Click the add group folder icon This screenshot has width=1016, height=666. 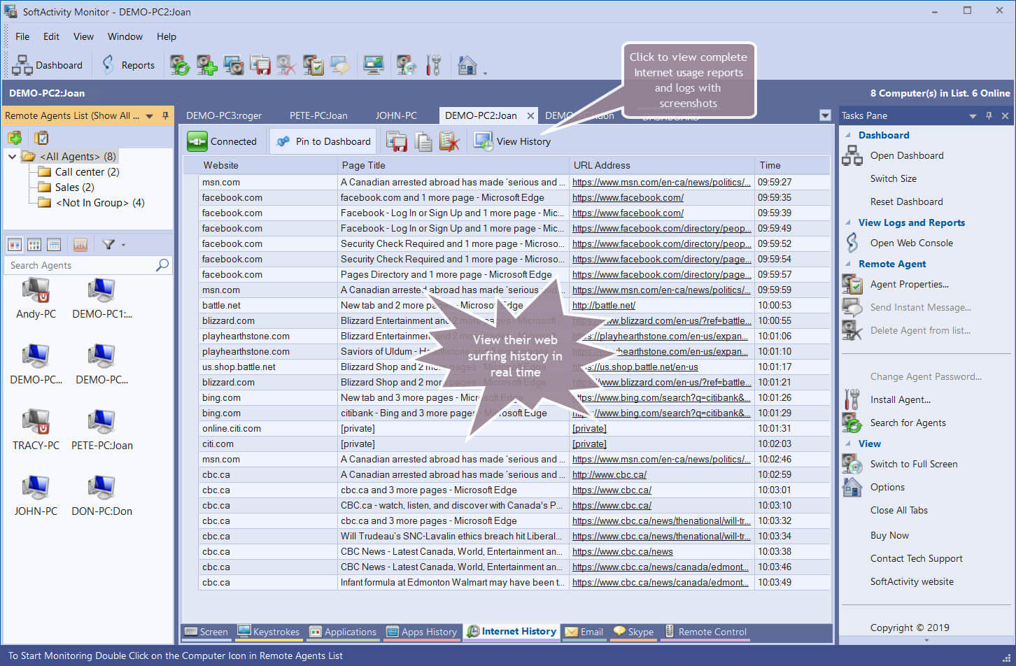coord(15,138)
